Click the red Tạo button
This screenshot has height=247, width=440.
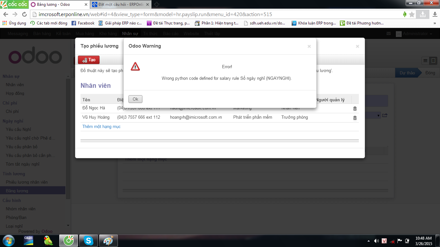89,60
